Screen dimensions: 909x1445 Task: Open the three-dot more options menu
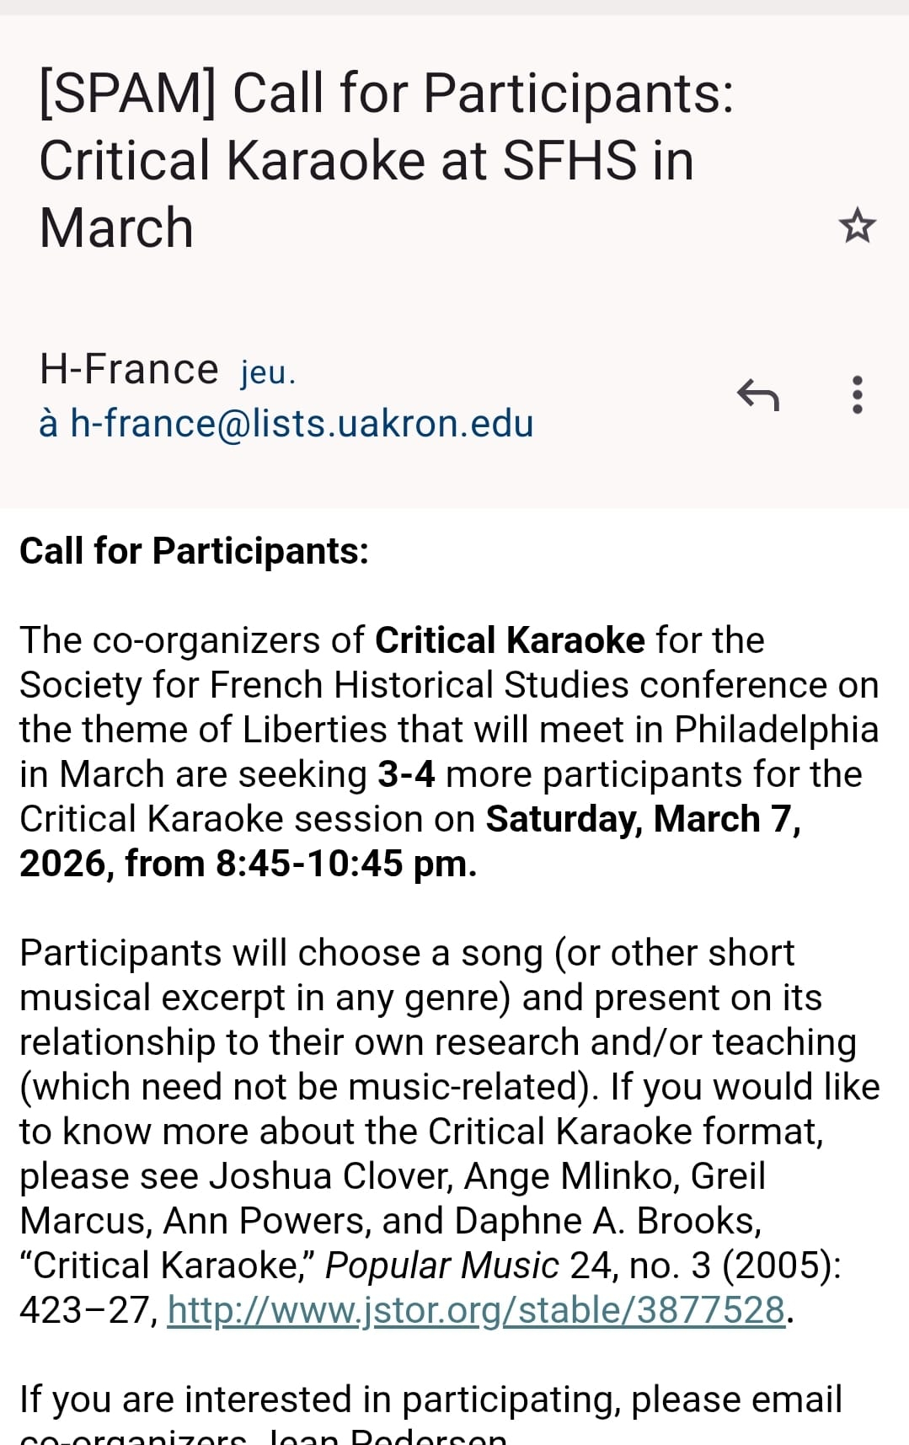coord(857,394)
